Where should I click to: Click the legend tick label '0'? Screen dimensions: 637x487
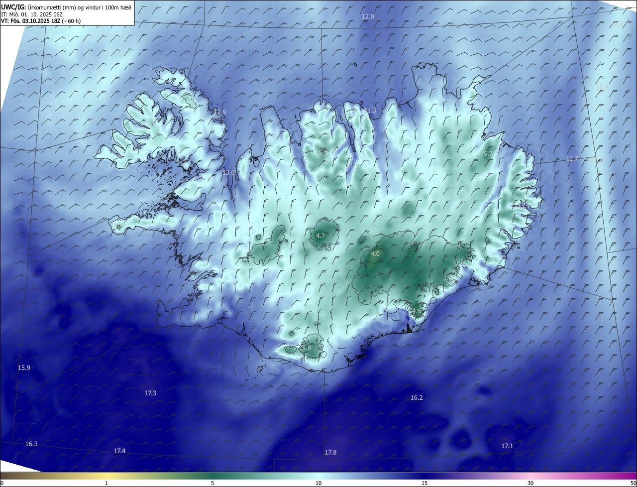(x=2, y=483)
